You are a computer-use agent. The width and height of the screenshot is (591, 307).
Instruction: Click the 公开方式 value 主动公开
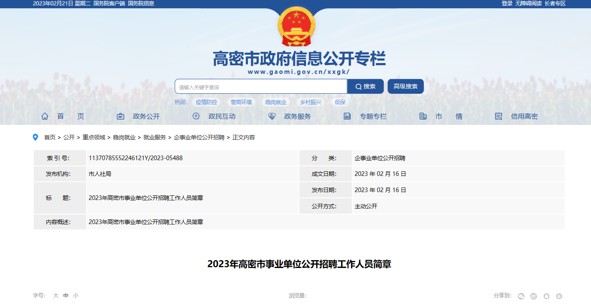[366, 206]
